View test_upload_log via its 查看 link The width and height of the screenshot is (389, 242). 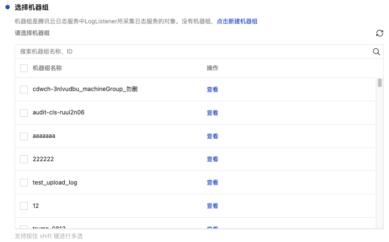coord(213,182)
